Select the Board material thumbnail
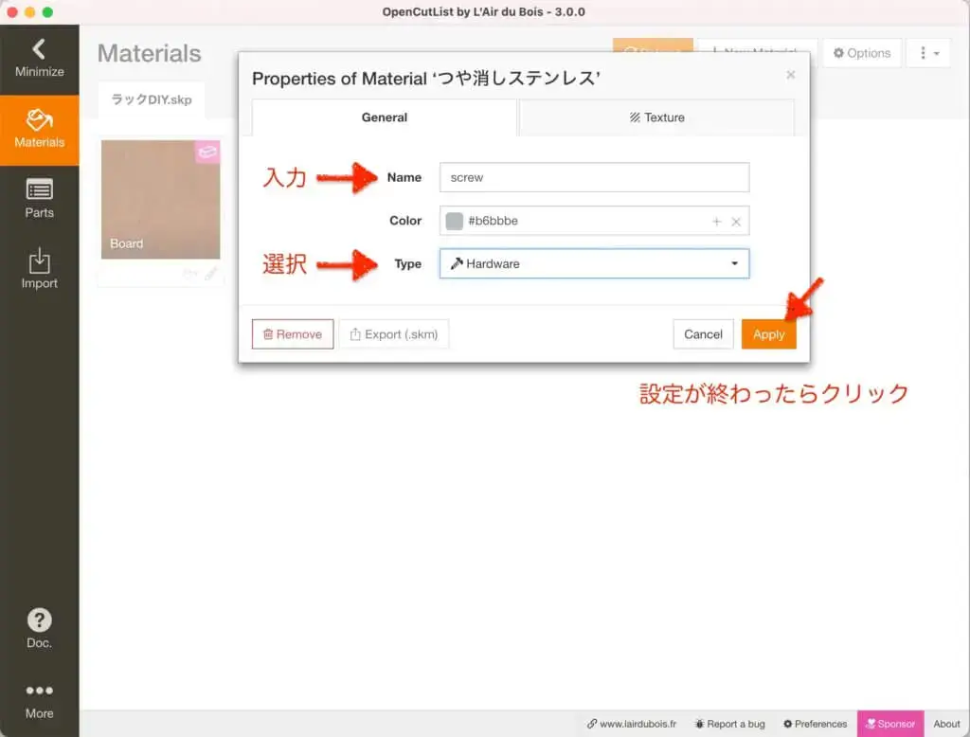 [x=160, y=199]
